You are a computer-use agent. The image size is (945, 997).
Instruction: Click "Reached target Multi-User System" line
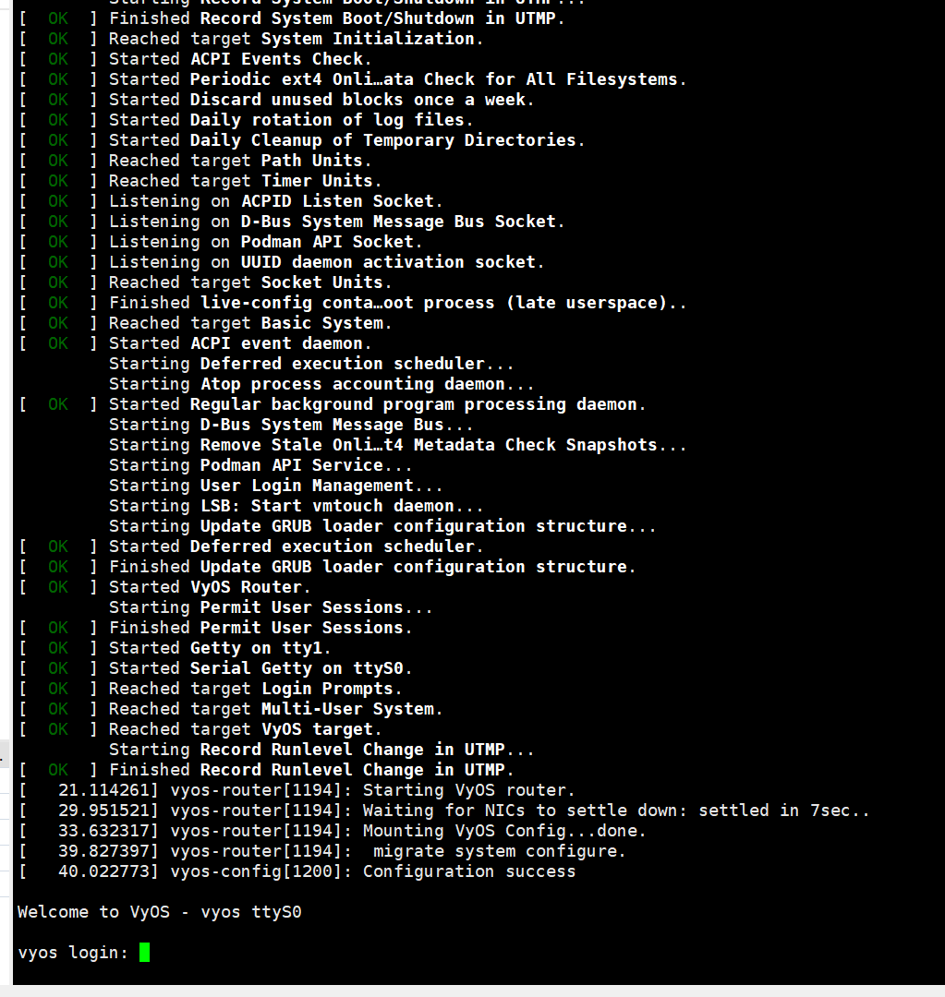click(x=275, y=709)
